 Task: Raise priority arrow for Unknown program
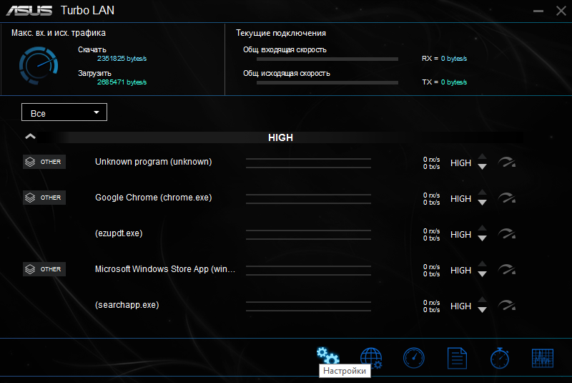[x=482, y=157]
